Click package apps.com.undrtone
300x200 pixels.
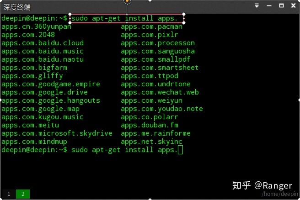(155, 84)
